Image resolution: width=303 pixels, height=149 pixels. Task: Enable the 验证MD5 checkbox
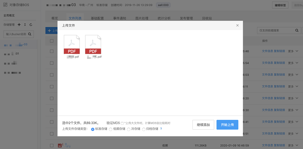click(122, 123)
